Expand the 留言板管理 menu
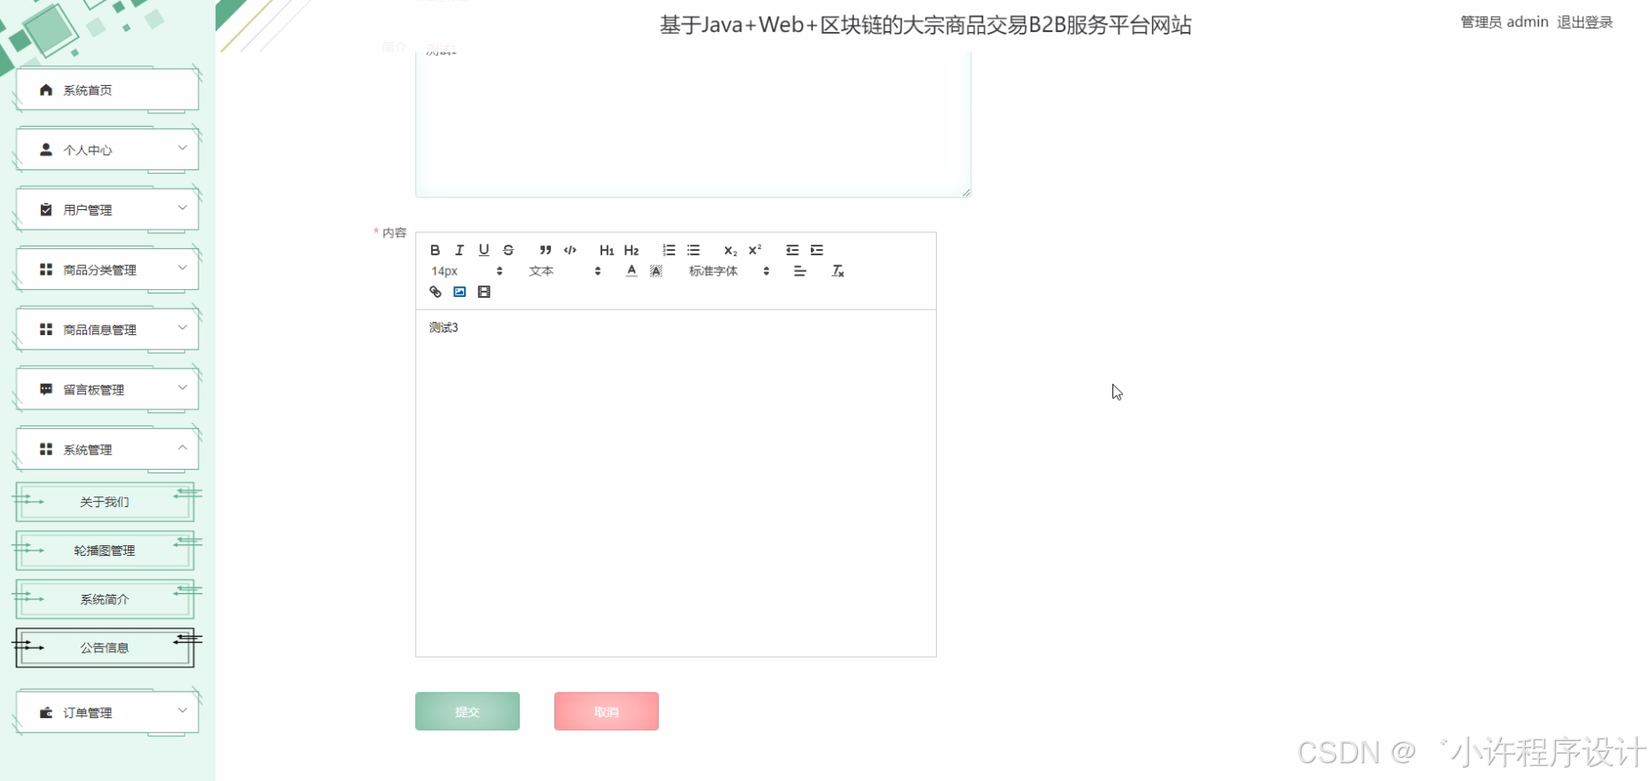The height and width of the screenshot is (781, 1650). 107,389
